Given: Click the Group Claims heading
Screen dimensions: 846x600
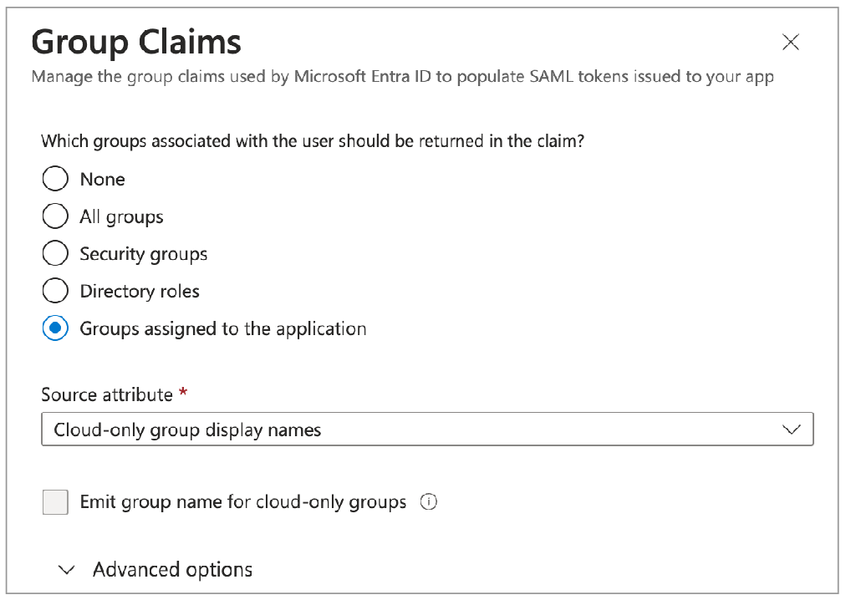Looking at the screenshot, I should (136, 42).
